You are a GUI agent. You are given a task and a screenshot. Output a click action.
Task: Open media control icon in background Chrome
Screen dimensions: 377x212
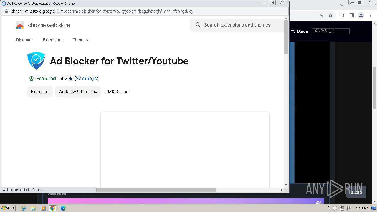coord(342,15)
